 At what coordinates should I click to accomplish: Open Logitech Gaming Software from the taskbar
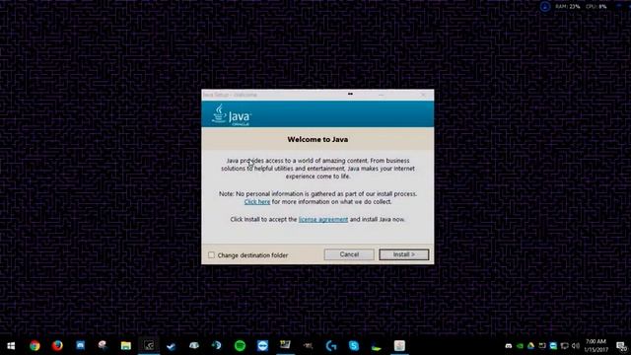point(331,346)
